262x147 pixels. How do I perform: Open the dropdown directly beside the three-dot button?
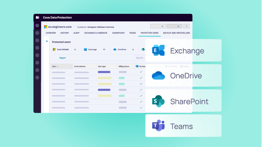(x=174, y=26)
